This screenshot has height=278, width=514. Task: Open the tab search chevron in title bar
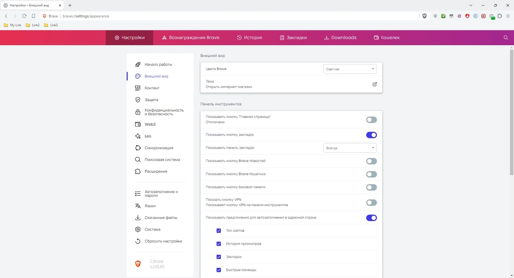[471, 6]
